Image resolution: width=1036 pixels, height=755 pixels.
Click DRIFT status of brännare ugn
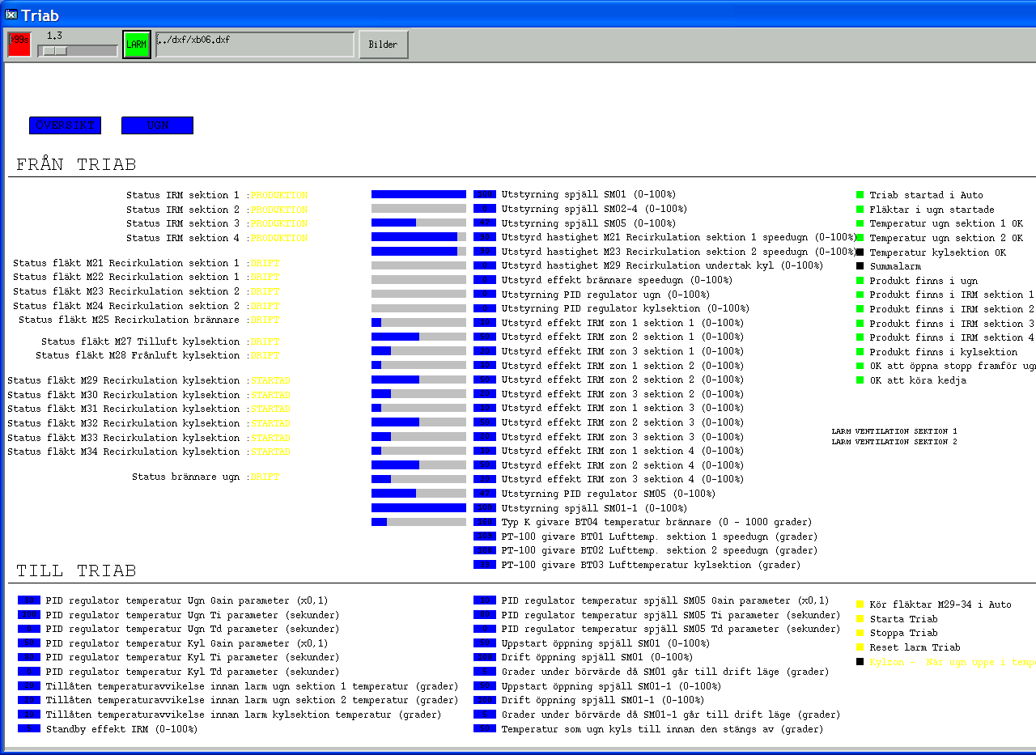(265, 477)
